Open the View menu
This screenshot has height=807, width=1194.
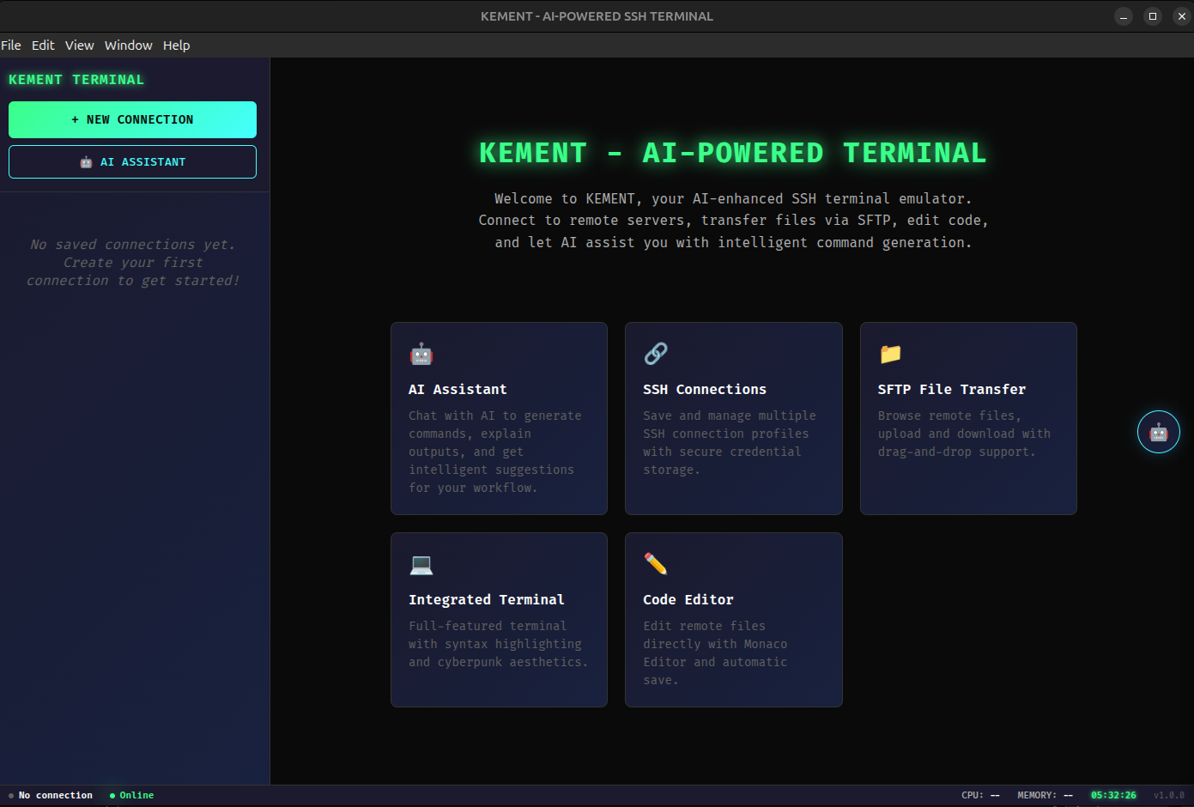click(x=80, y=46)
